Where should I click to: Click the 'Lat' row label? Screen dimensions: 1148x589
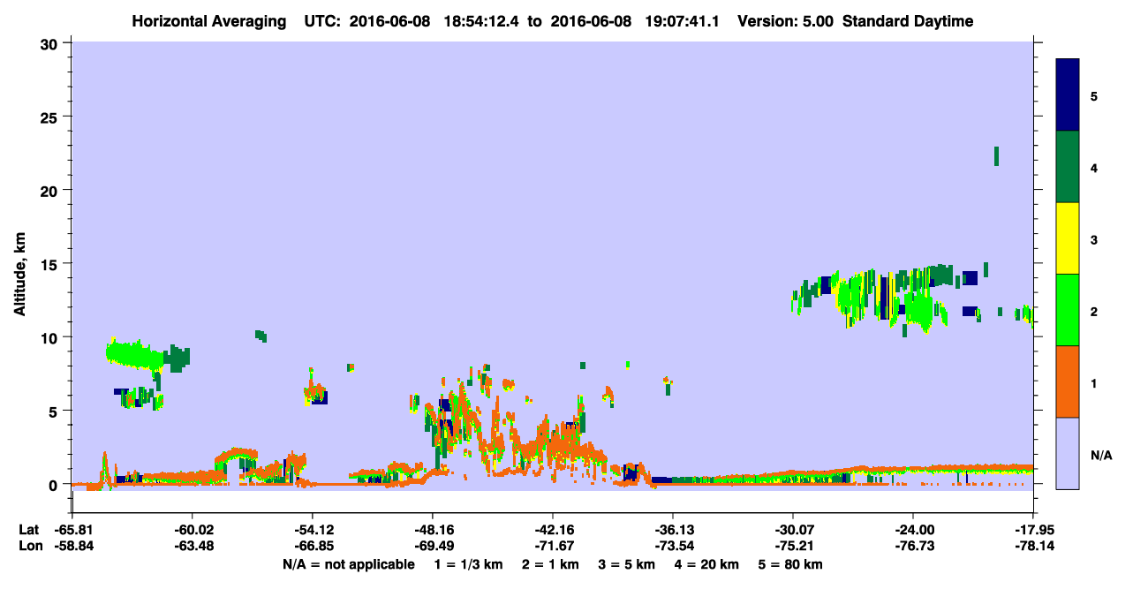click(x=28, y=530)
